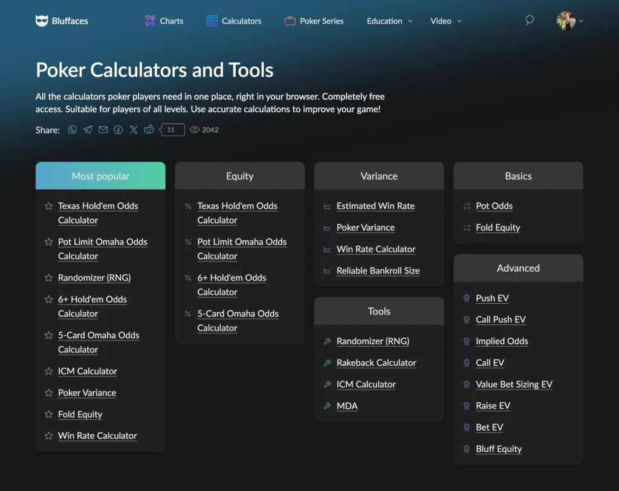619x491 pixels.
Task: Share the page via Telegram icon
Action: click(x=88, y=130)
